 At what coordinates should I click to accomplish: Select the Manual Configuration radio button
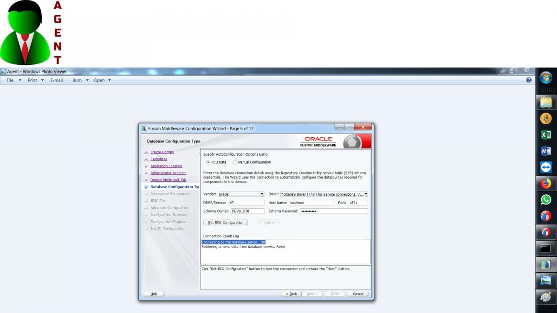point(234,162)
